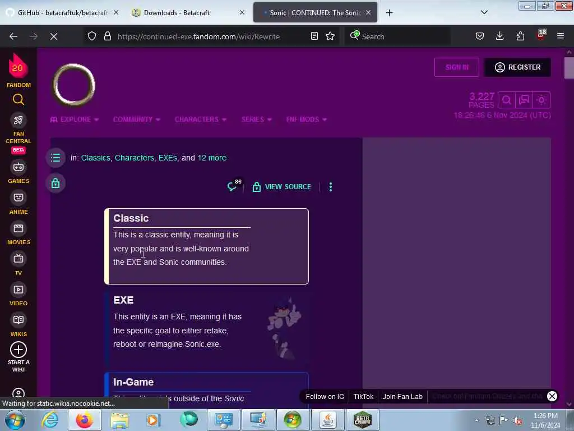Click the page protection lock icon
Viewport: 574px width, 431px height.
tap(55, 183)
